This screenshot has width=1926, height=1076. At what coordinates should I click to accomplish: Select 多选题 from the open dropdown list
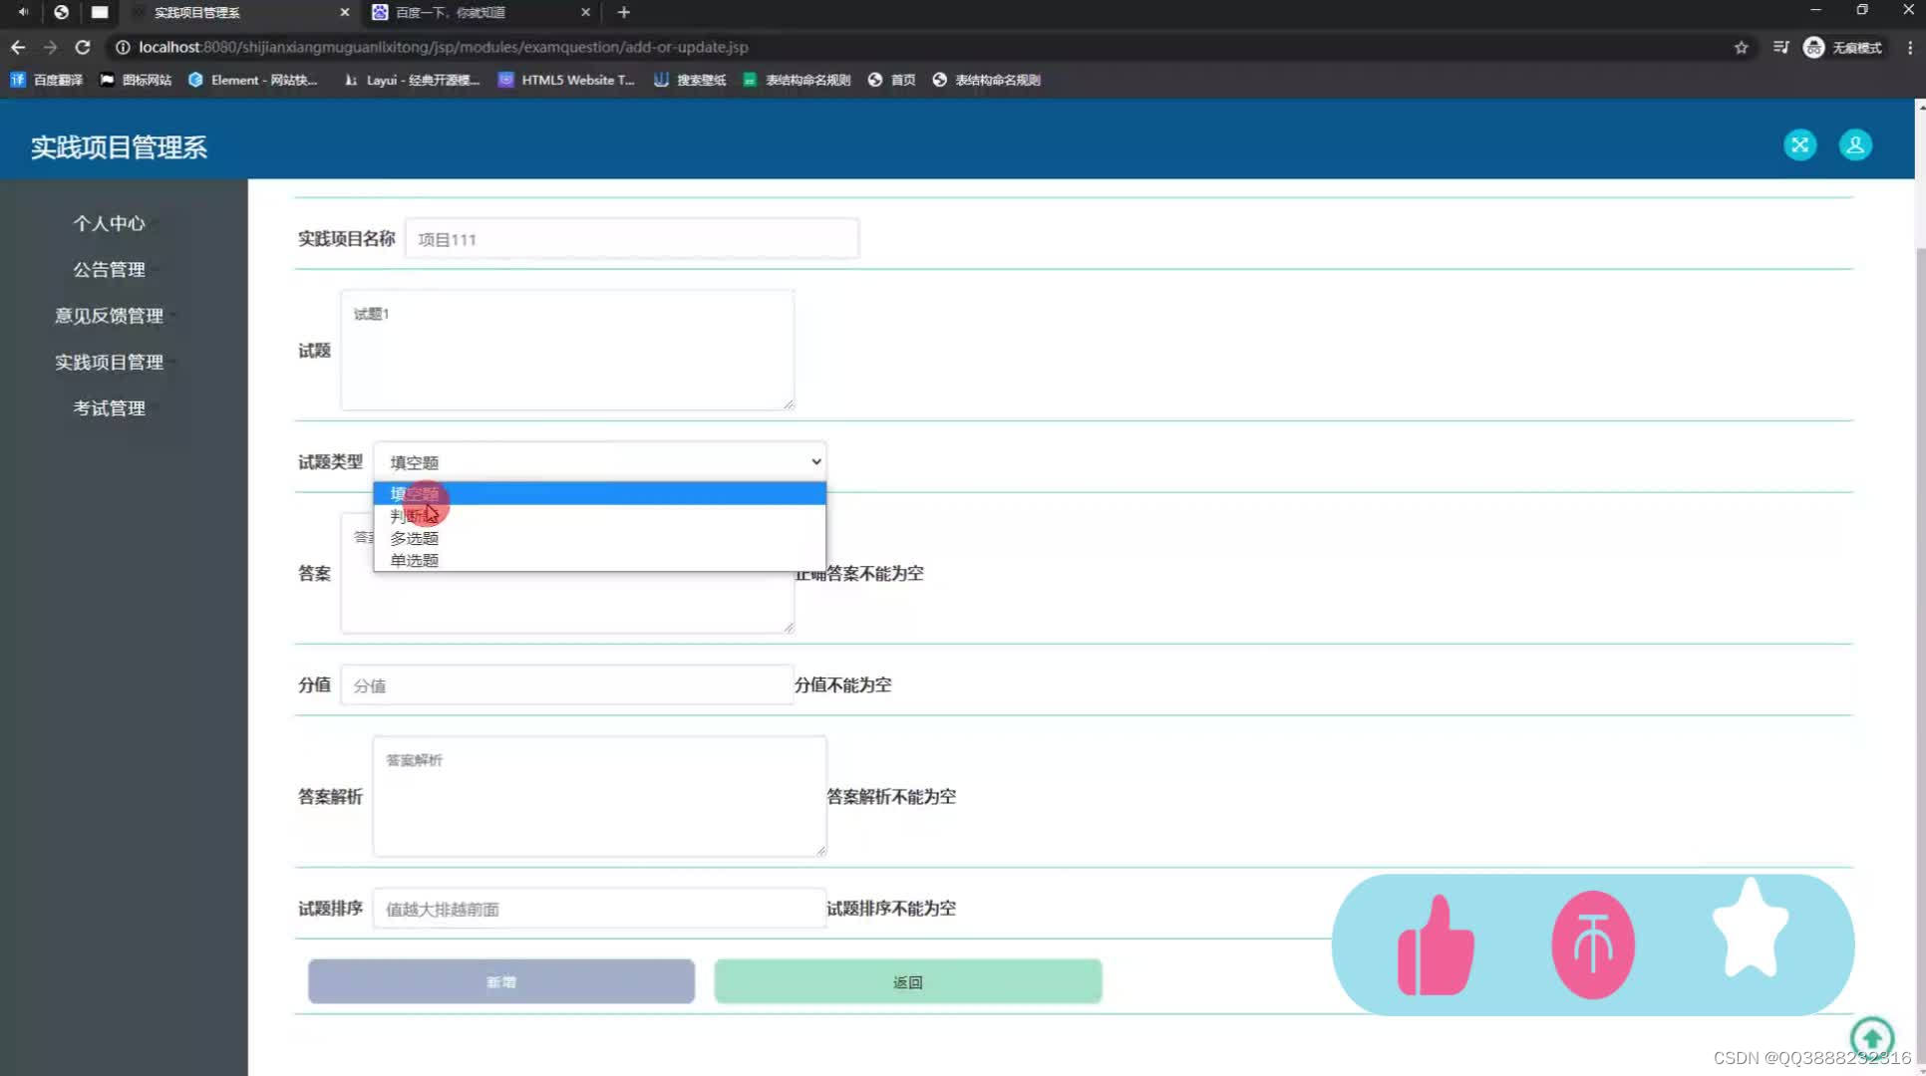[x=413, y=537]
